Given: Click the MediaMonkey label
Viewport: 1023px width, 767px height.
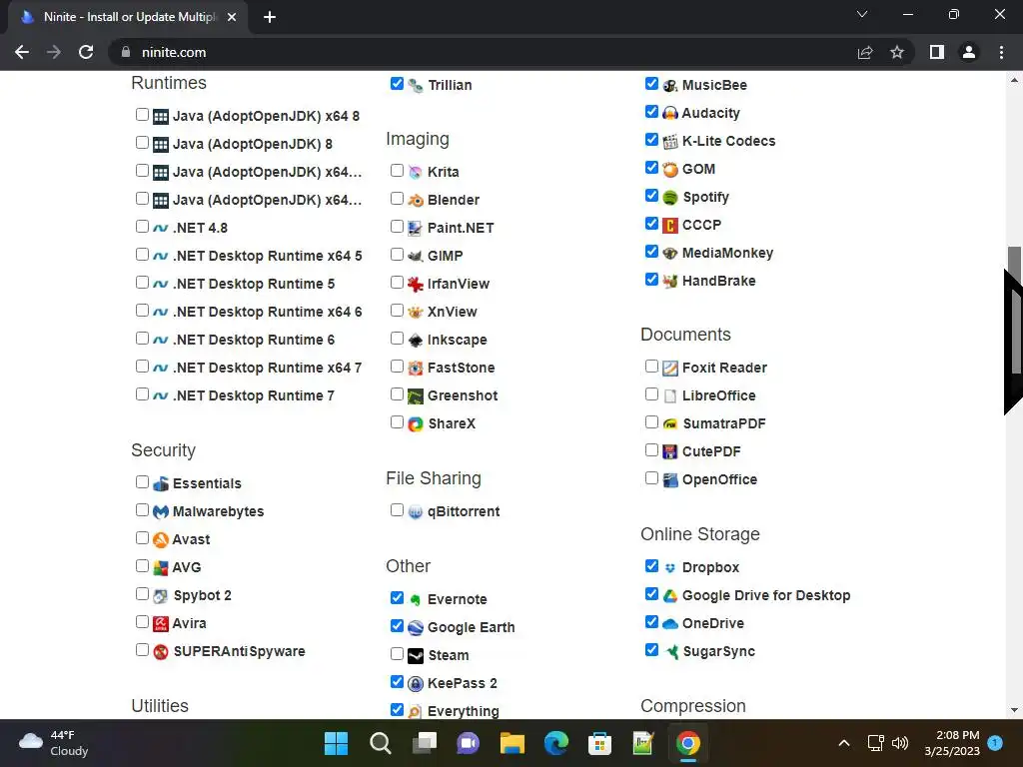Looking at the screenshot, I should tap(727, 253).
